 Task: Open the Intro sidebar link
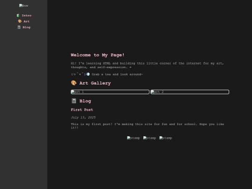27,15
